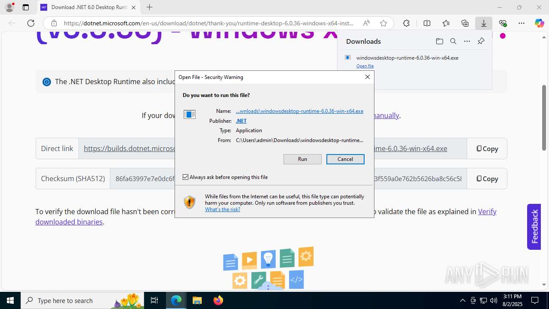This screenshot has width=549, height=309.
Task: Open Favorites list icon
Action: pos(446,23)
